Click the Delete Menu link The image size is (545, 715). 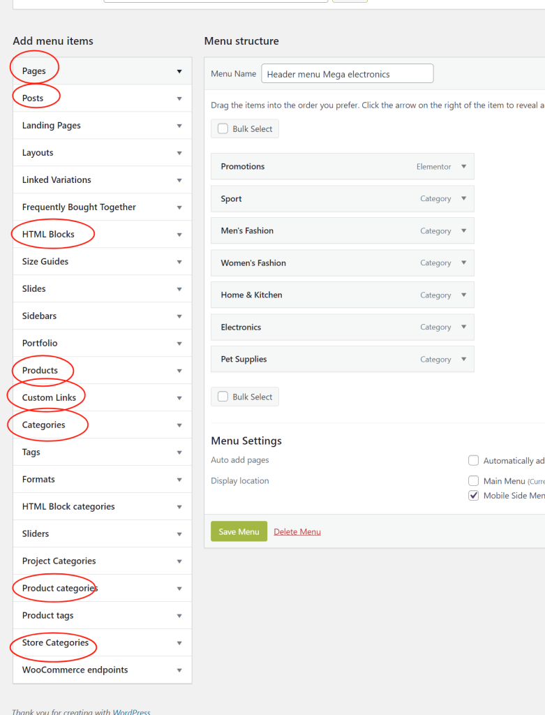click(x=297, y=532)
